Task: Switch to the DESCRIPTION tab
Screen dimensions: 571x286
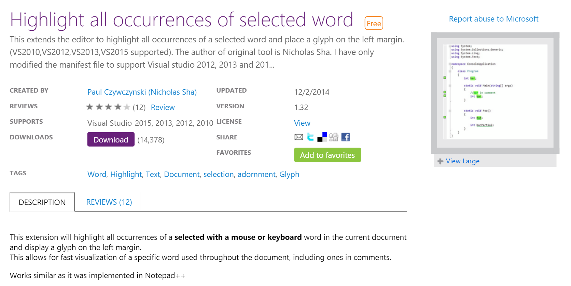Action: [42, 202]
